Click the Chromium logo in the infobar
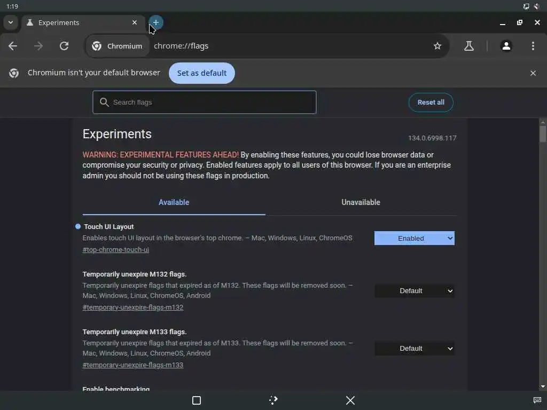 pyautogui.click(x=14, y=73)
